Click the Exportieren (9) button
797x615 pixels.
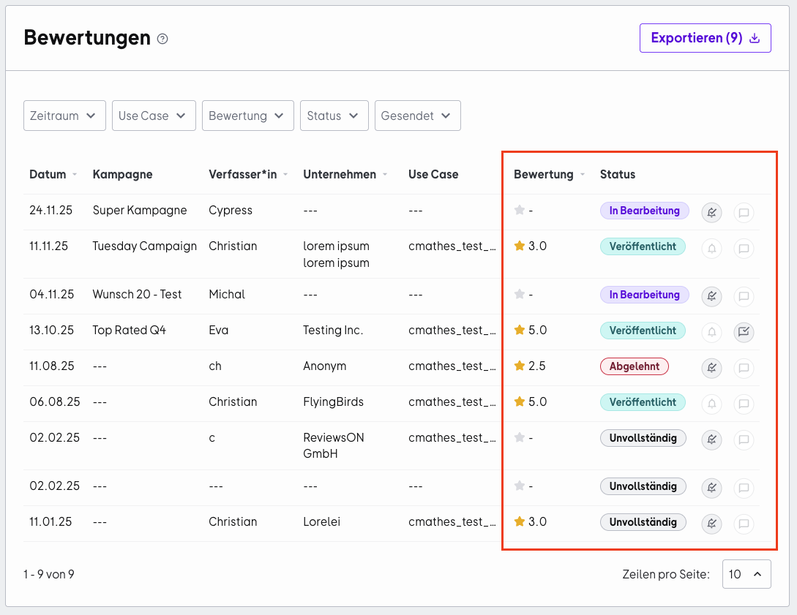[706, 38]
